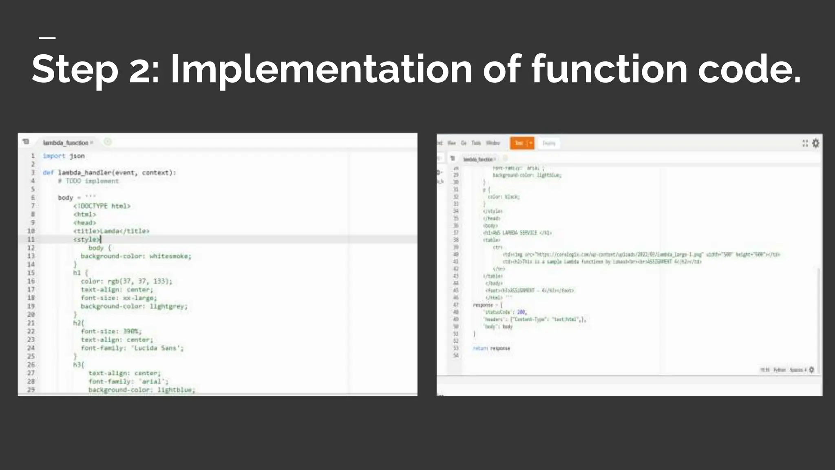The height and width of the screenshot is (470, 835).
Task: Click 'body {' on line 12
Action: click(100, 248)
